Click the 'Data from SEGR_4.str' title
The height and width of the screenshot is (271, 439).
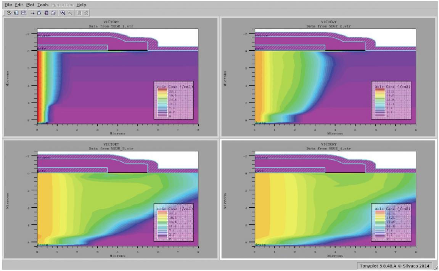pos(328,149)
